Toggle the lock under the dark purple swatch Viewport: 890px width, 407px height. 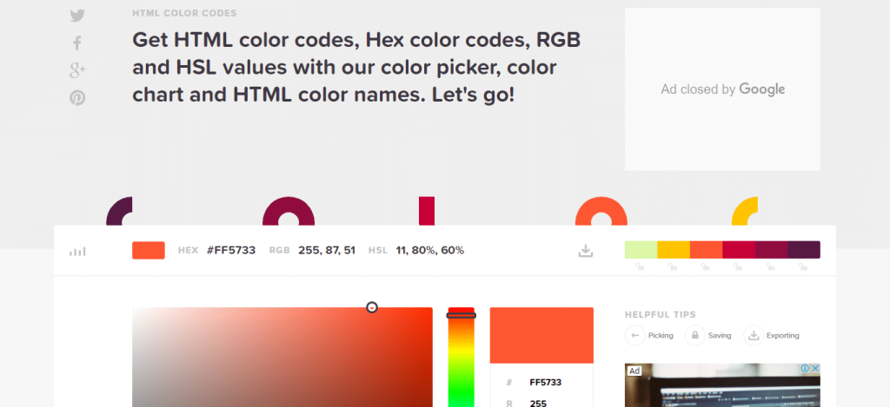tap(802, 266)
